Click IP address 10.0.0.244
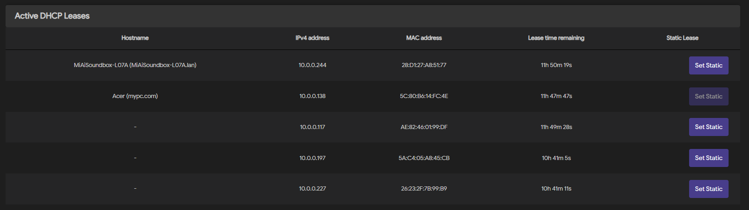Image resolution: width=749 pixels, height=210 pixels. (313, 65)
